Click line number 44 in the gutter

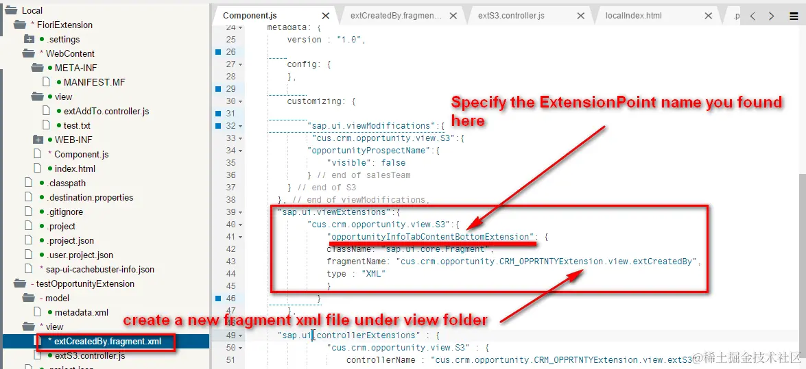point(230,274)
